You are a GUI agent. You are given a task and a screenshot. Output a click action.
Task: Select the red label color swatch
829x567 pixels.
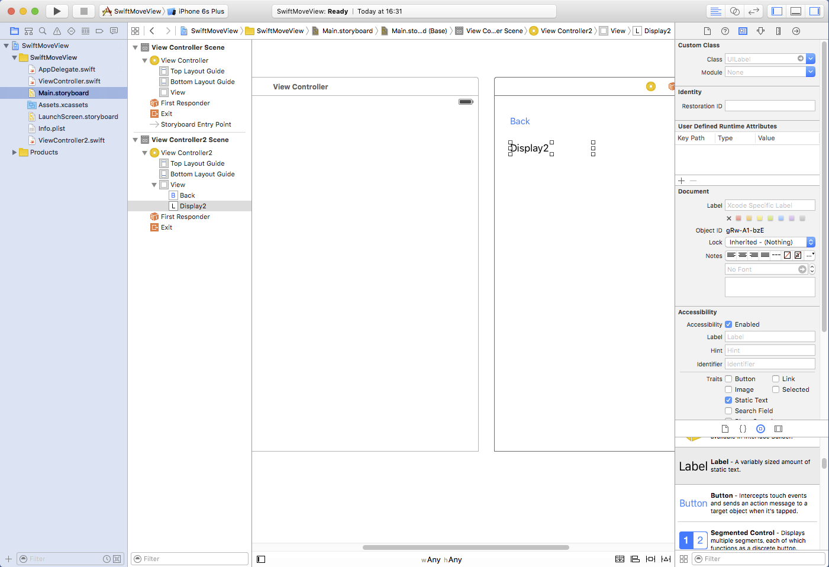click(738, 218)
